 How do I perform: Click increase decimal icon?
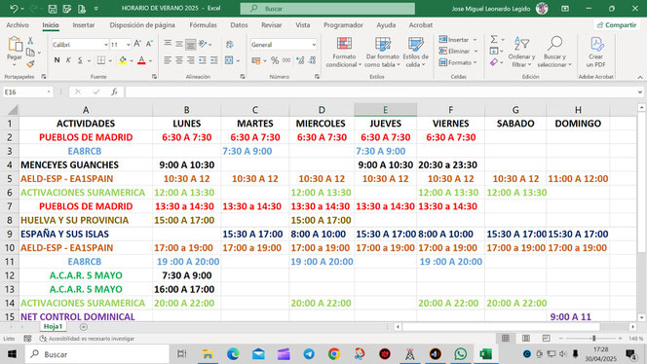click(300, 60)
